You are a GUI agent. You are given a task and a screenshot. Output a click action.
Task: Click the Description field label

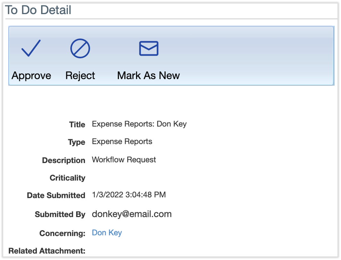[x=63, y=160]
